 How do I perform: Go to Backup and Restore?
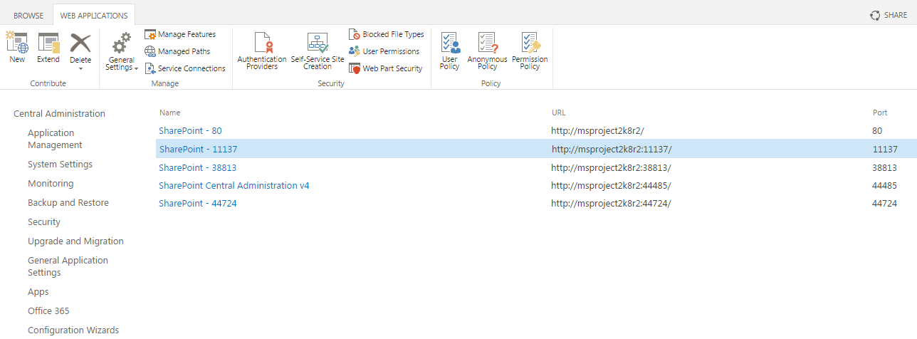tap(68, 202)
